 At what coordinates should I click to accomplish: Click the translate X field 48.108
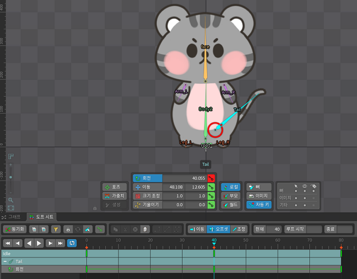tap(174, 187)
